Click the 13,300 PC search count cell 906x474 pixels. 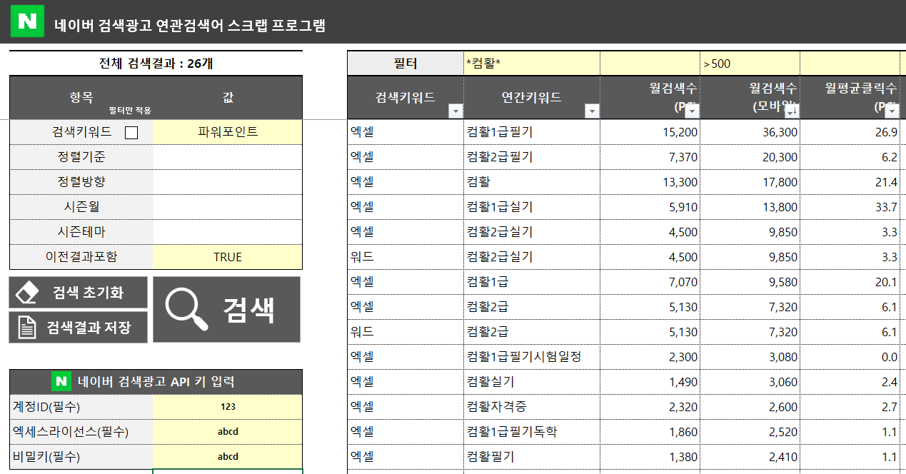click(650, 182)
